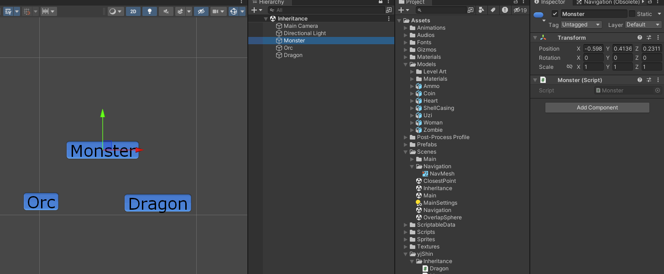Screen dimensions: 664x274
Task: Collapse the Inheritance scene in Hierarchy
Action: click(x=266, y=19)
